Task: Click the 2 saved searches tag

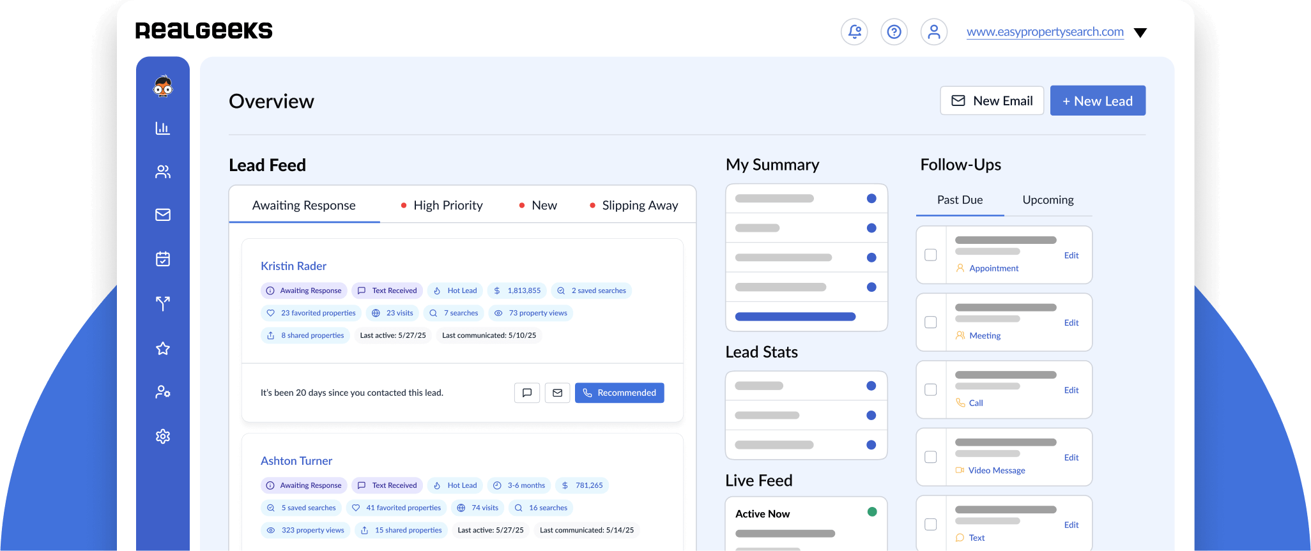Action: pos(592,291)
